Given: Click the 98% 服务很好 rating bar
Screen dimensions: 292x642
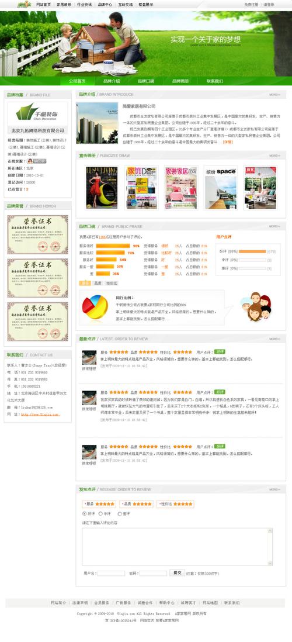Looking at the screenshot, I should [x=113, y=246].
